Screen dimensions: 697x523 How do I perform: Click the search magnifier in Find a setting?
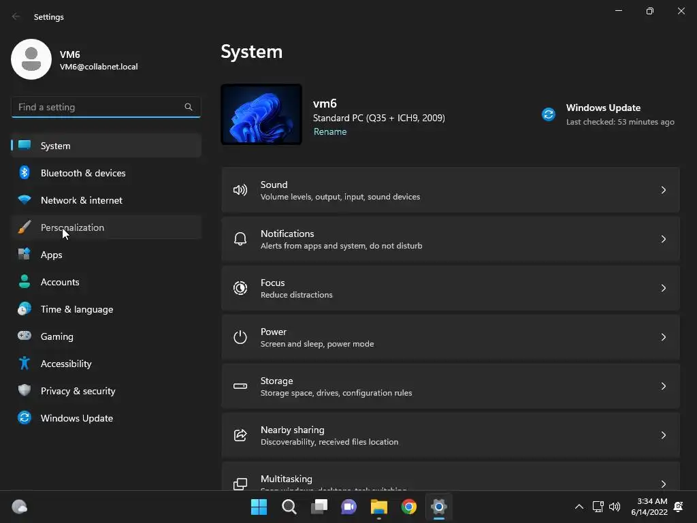189,107
